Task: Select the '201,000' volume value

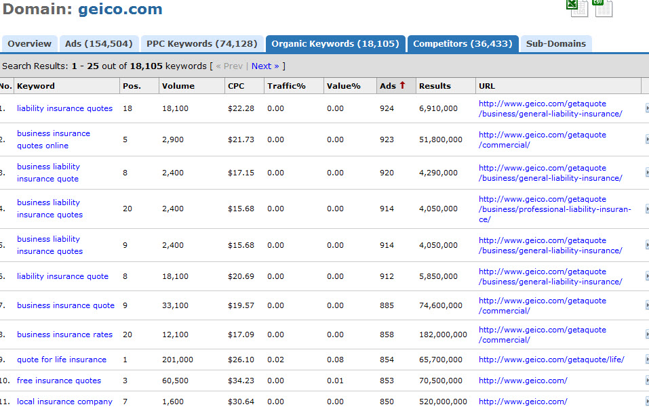Action: coord(178,360)
